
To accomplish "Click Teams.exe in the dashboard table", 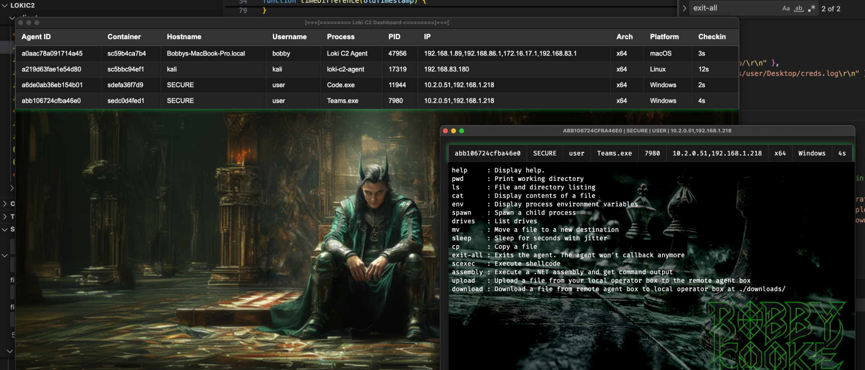I will click(x=342, y=100).
